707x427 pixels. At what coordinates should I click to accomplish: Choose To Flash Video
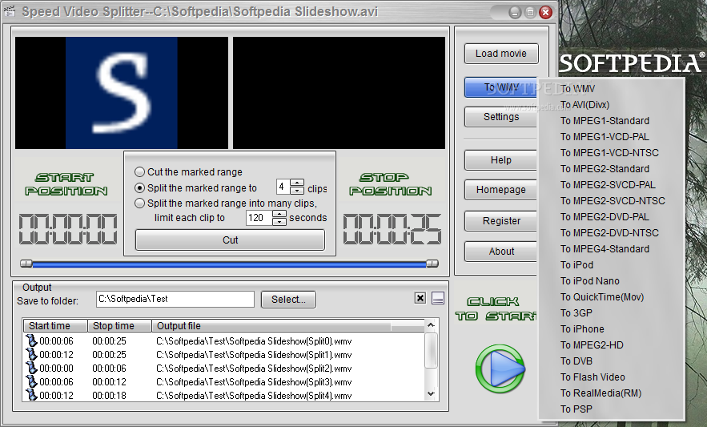coord(593,377)
